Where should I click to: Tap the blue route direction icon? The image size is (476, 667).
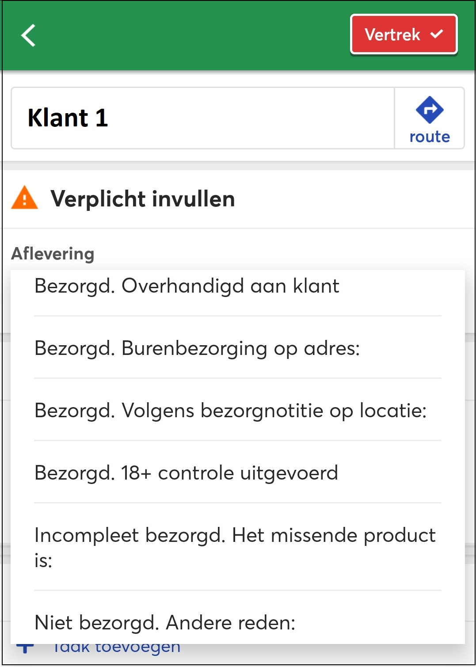pyautogui.click(x=430, y=110)
